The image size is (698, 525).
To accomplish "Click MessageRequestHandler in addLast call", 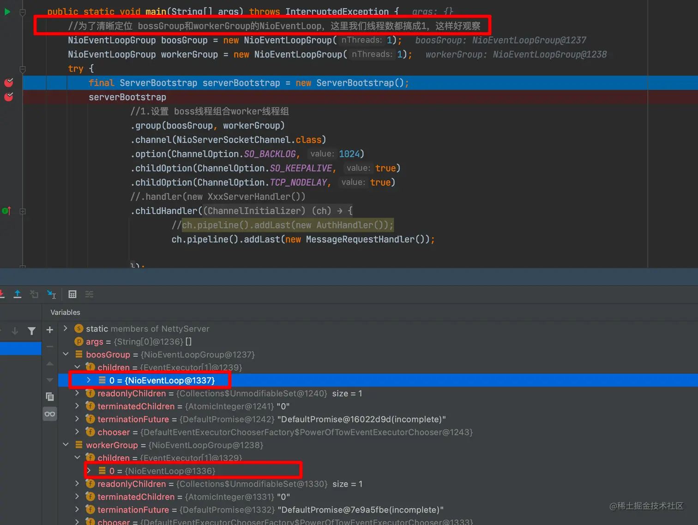I will pyautogui.click(x=360, y=239).
